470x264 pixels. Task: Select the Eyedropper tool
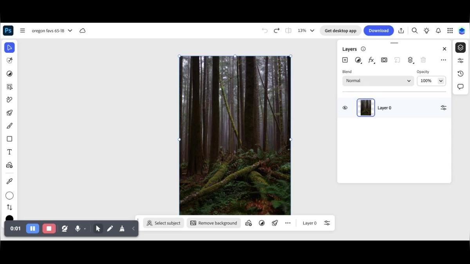pos(9,181)
